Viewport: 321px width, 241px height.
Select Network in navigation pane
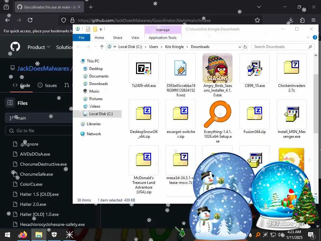(x=94, y=134)
